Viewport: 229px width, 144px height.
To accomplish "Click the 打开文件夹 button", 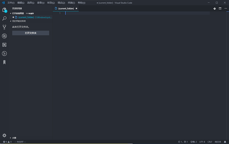I will [x=31, y=33].
